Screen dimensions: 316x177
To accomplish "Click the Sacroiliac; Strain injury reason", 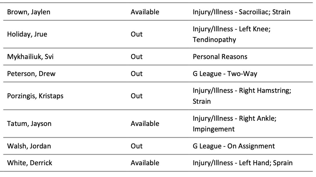I will coord(241,12).
